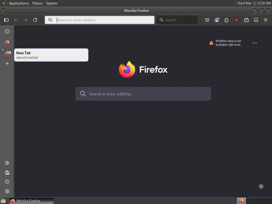Open sidebar customize gear
This screenshot has width=272, height=204.
(x=7, y=191)
